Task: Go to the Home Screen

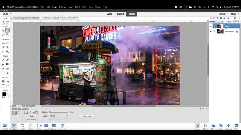Action: click(63, 127)
